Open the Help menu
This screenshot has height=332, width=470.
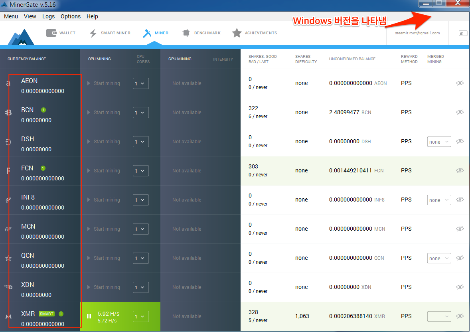point(92,16)
